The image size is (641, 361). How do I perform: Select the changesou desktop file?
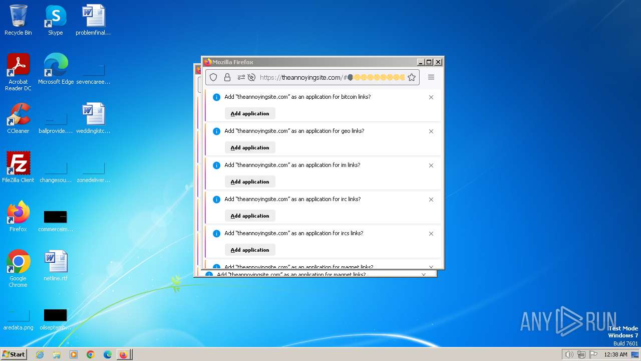(56, 171)
